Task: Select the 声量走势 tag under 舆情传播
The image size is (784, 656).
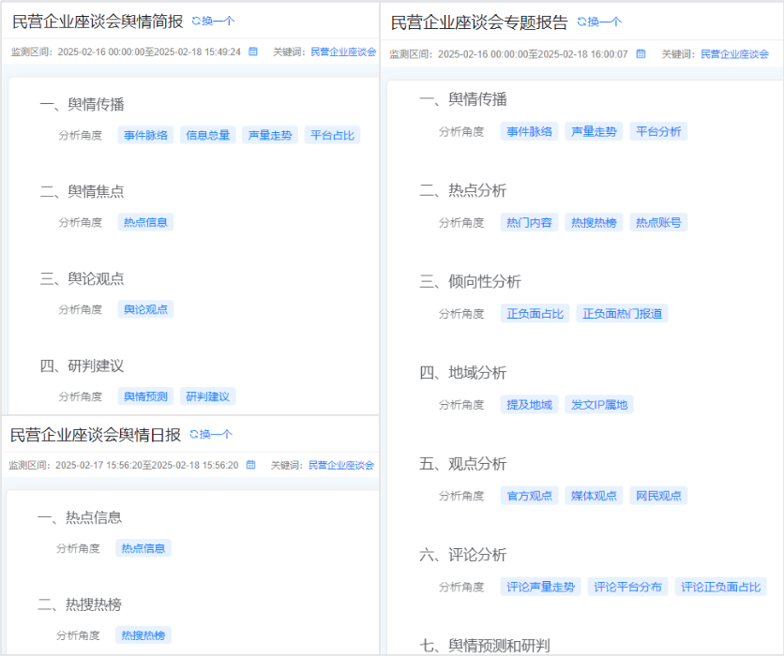Action: 269,134
